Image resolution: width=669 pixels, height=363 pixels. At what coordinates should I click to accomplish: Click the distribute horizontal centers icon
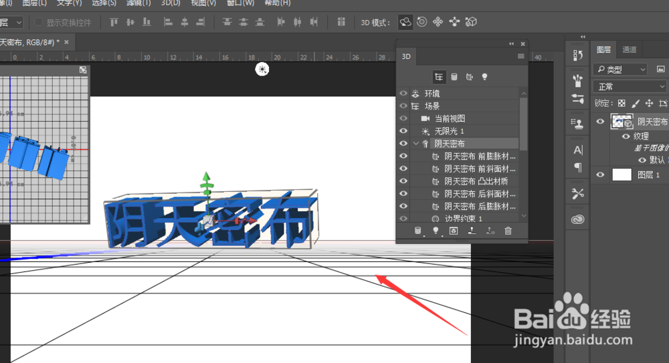298,22
